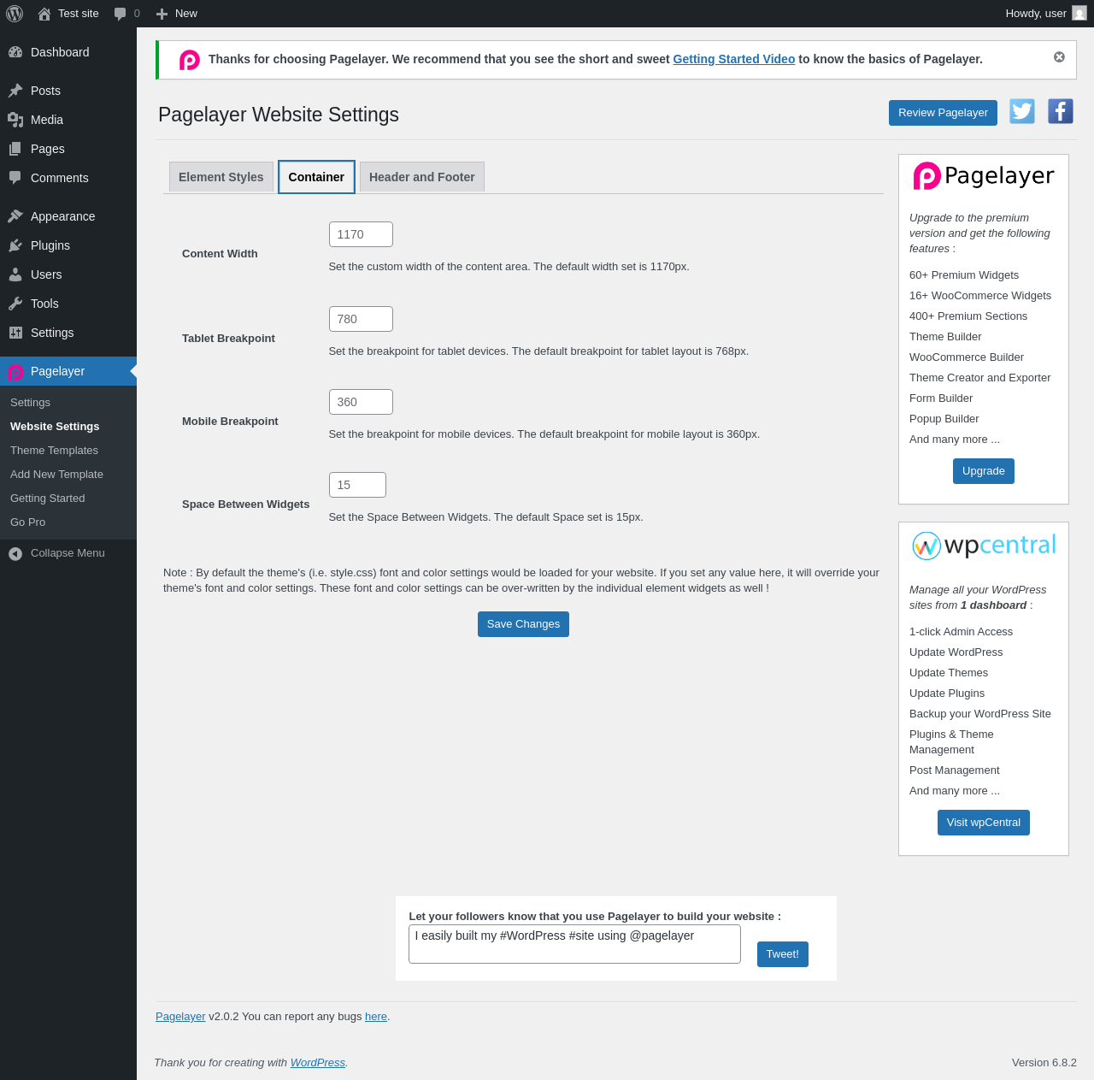The width and height of the screenshot is (1094, 1080).
Task: Open Getting Started submenu item
Action: [47, 499]
